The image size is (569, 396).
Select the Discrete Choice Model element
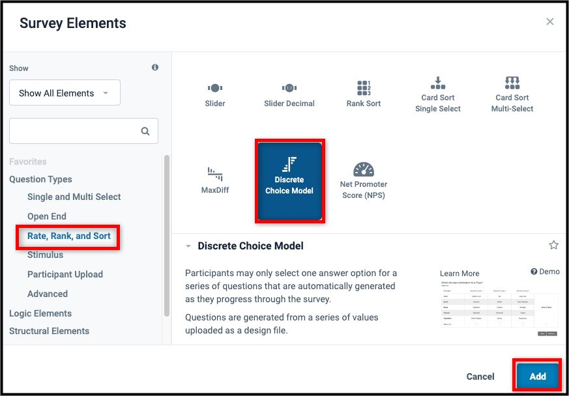point(289,180)
